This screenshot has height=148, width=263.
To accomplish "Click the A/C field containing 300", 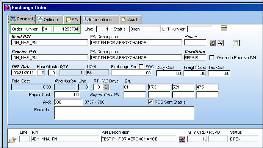I will point(68,102).
